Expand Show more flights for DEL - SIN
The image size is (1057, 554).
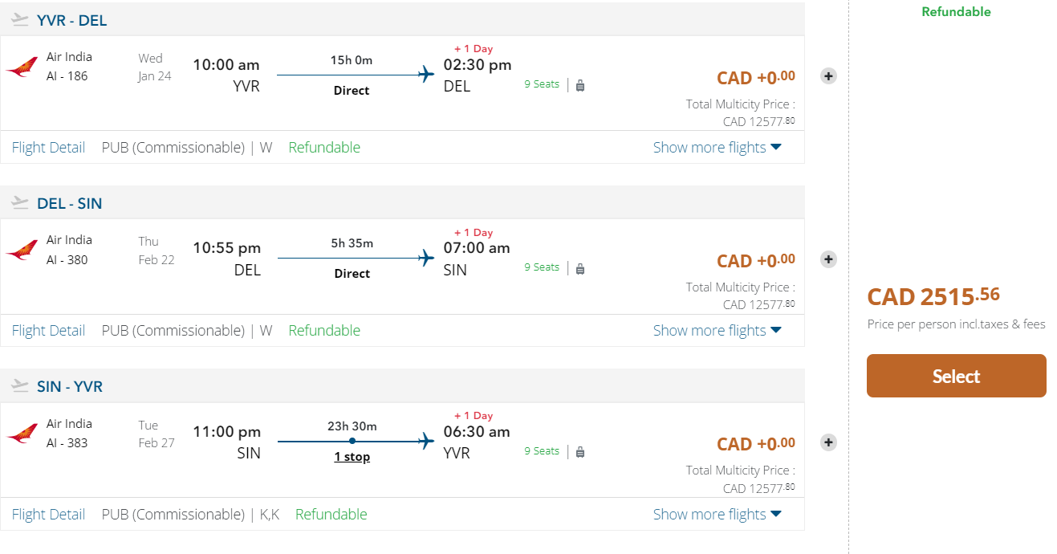[717, 331]
